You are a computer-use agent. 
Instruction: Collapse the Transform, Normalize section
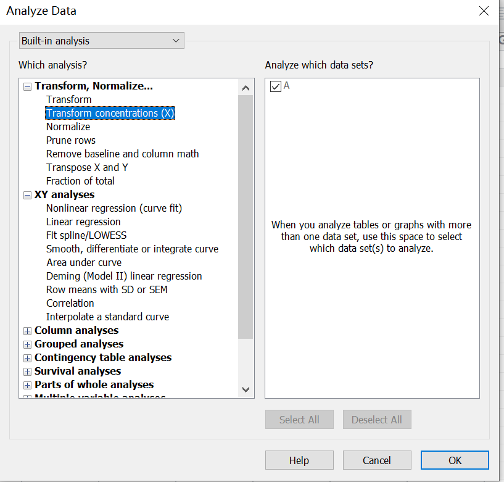click(x=27, y=86)
